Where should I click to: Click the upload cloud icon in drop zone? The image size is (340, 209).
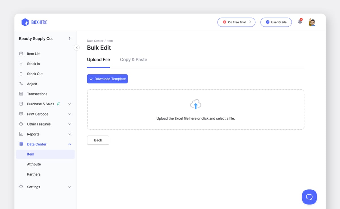[195, 104]
